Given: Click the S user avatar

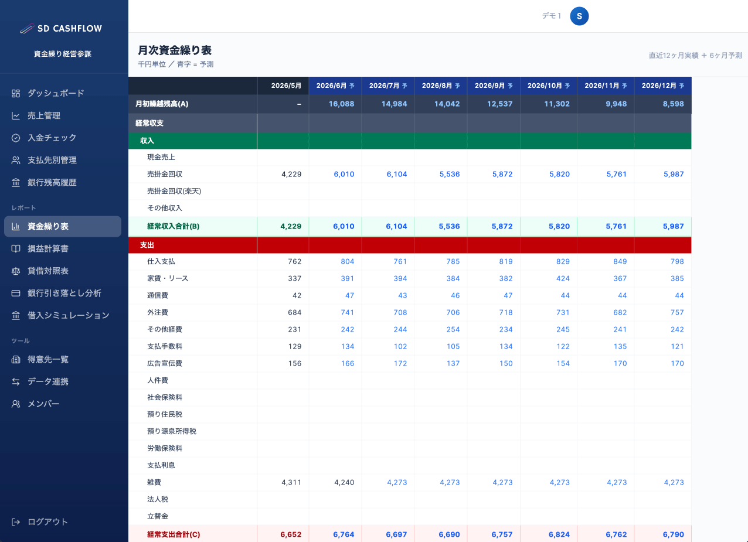Looking at the screenshot, I should pyautogui.click(x=579, y=16).
